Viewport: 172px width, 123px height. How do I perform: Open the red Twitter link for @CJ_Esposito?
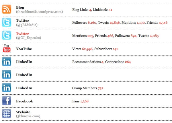click(x=22, y=34)
